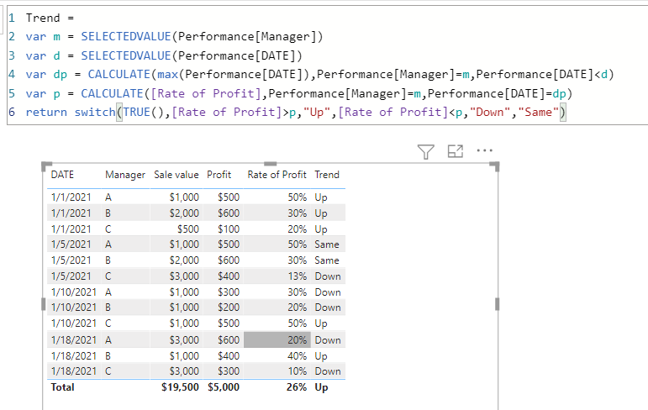648x410 pixels.
Task: Click the 1/1/2021 date for Manager A
Action: tap(71, 197)
